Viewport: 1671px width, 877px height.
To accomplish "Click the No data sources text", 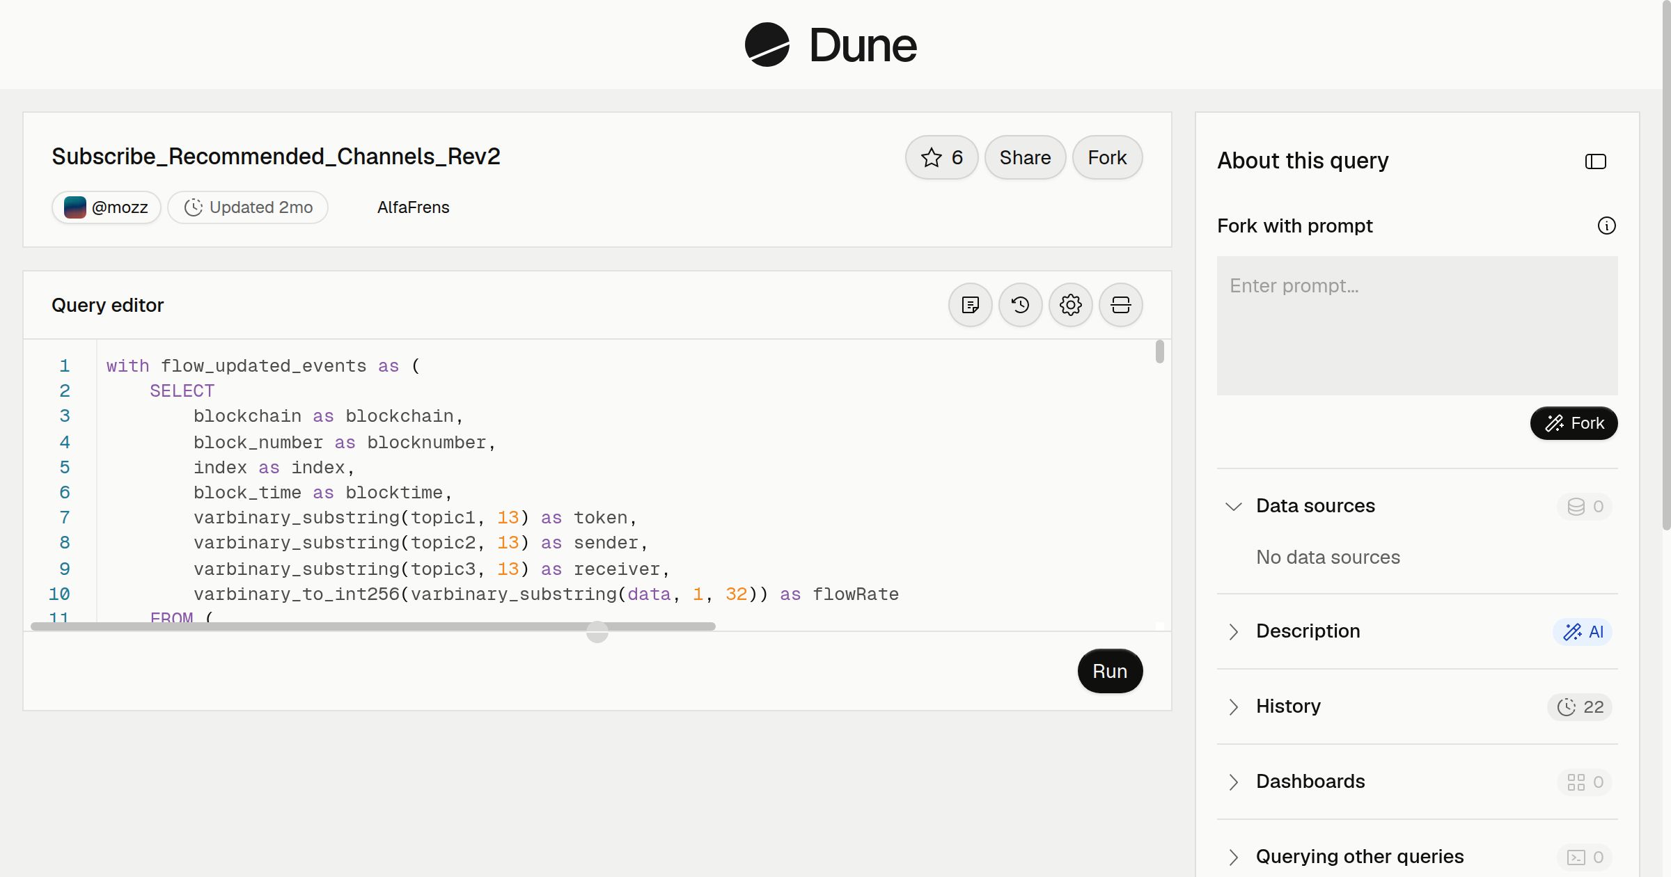I will click(1328, 558).
